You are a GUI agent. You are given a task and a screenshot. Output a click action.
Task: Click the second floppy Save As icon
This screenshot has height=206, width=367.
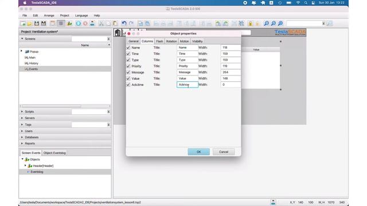tap(44, 23)
